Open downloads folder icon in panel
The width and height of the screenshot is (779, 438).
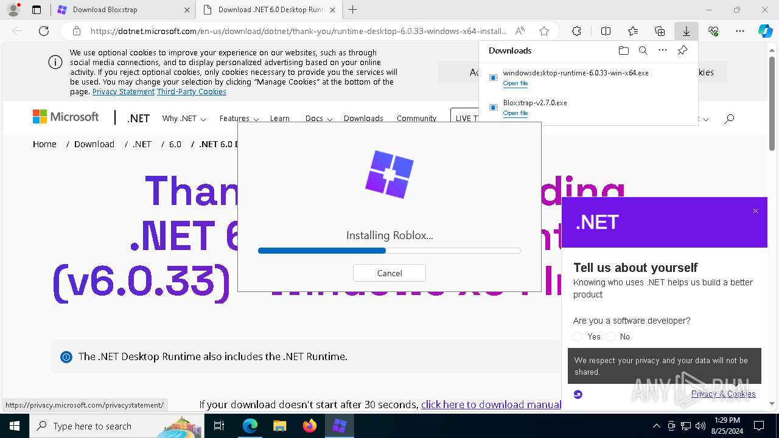coord(623,50)
